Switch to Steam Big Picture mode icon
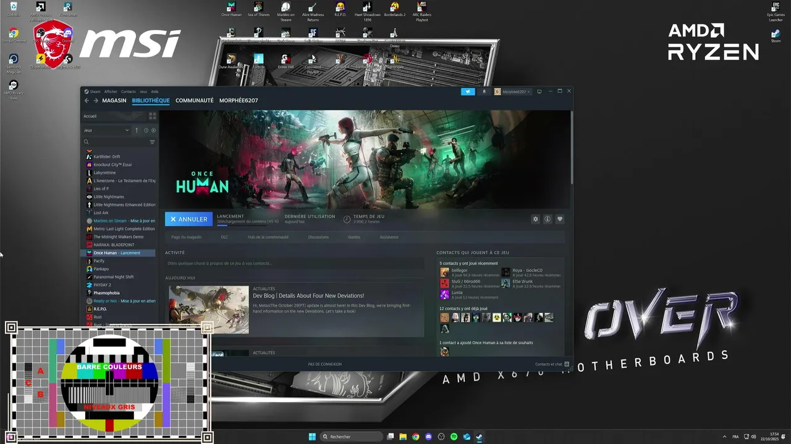 [539, 91]
